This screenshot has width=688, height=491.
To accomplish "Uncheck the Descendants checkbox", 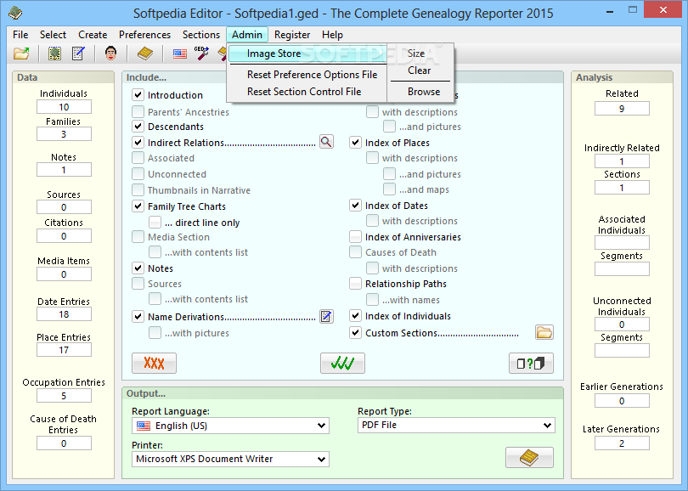I will pos(138,127).
